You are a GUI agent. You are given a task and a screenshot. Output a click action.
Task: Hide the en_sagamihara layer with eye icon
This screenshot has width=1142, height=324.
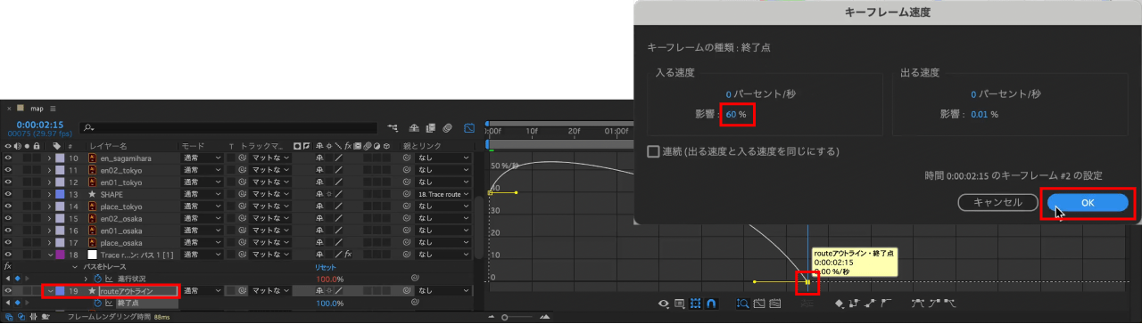tap(9, 158)
